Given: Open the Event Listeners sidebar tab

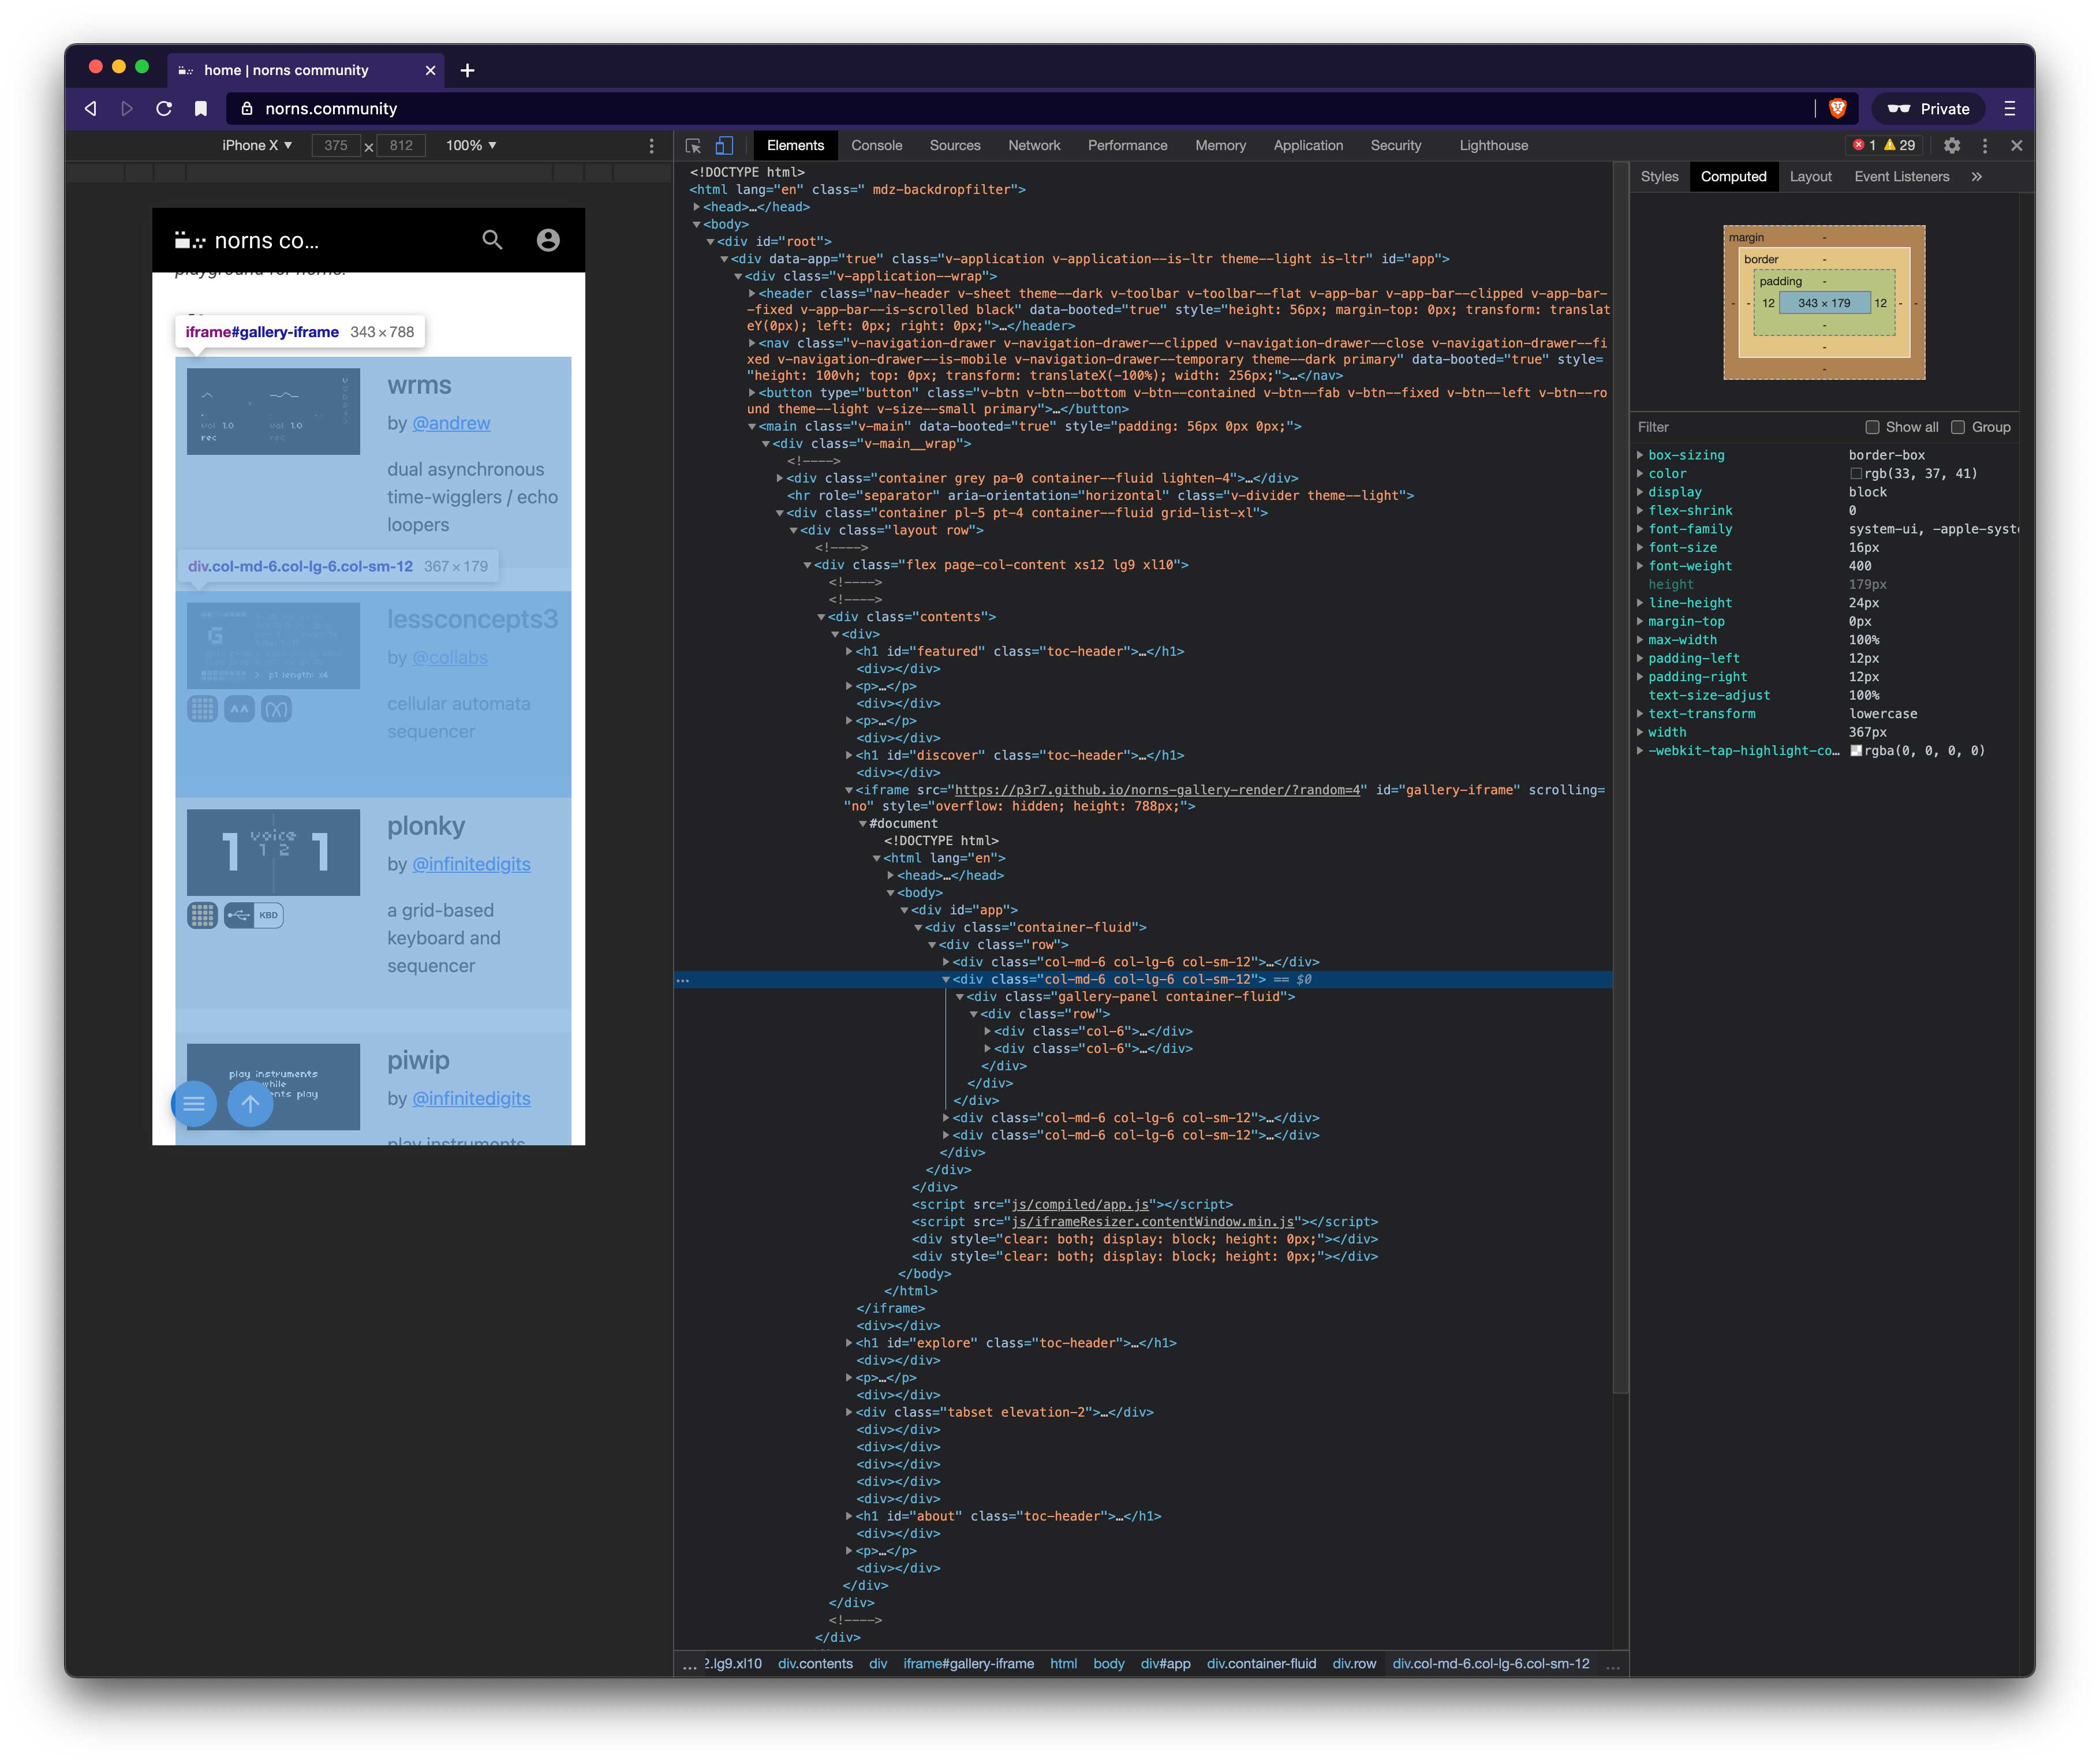Looking at the screenshot, I should pos(1901,177).
